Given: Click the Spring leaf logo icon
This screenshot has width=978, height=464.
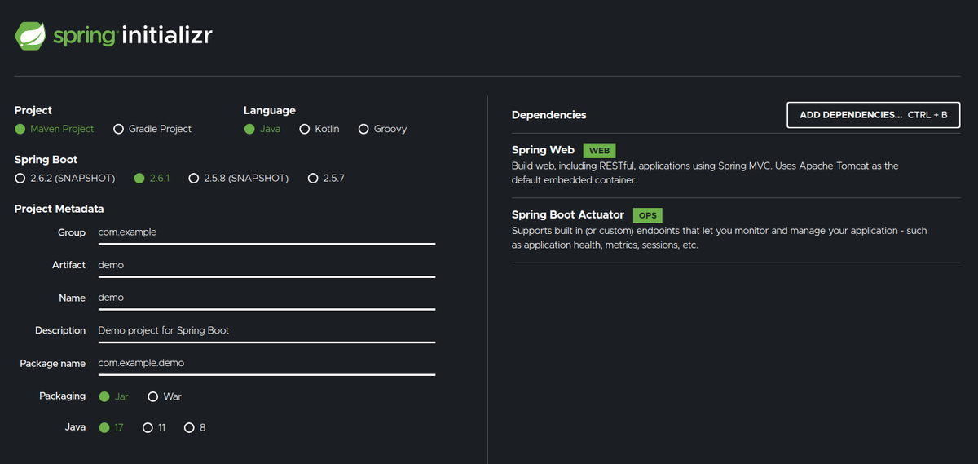Looking at the screenshot, I should [30, 36].
